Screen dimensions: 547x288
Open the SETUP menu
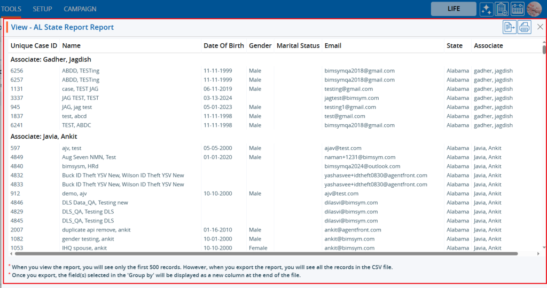click(x=43, y=9)
